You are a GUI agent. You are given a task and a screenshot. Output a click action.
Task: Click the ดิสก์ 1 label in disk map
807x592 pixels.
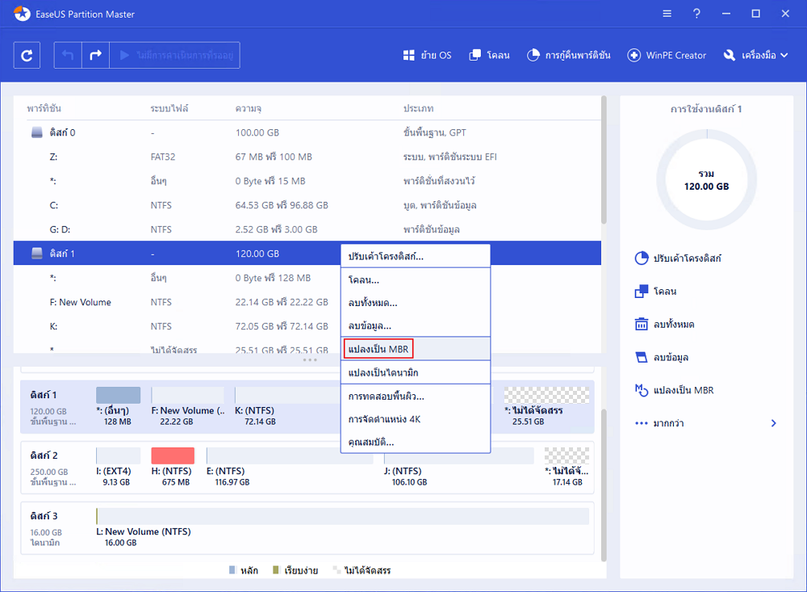(44, 395)
